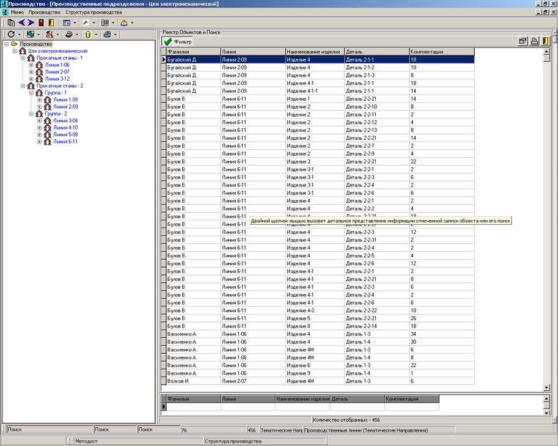Click the circular refresh arrow icon
The image size is (558, 446).
(x=11, y=34)
